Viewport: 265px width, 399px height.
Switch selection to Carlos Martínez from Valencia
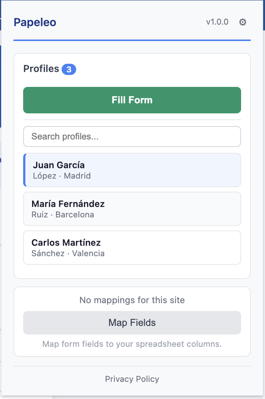(132, 247)
